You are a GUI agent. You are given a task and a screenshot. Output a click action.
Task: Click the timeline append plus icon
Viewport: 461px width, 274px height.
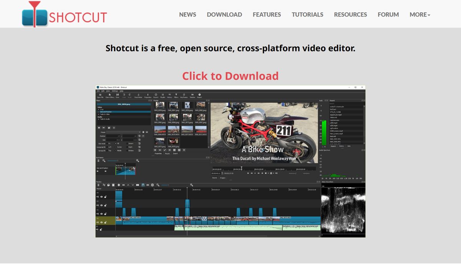coord(119,185)
